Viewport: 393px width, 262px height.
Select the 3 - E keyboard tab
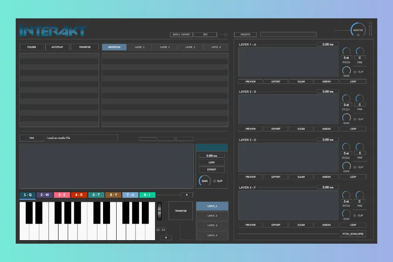(62, 195)
